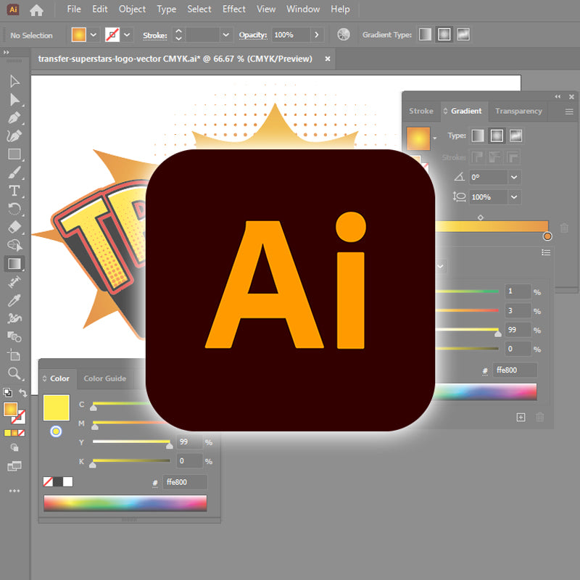
Task: Click the Color panel hex ffe800 field
Action: point(185,482)
